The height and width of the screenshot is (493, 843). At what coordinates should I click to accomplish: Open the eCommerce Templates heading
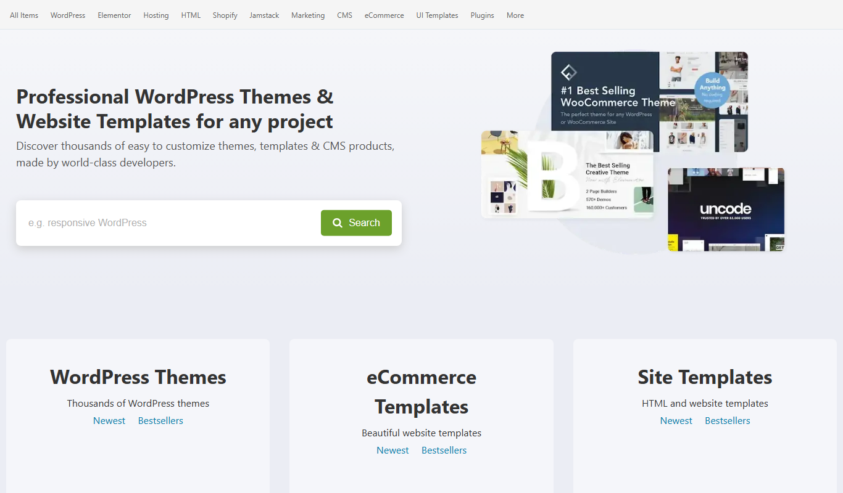(421, 392)
